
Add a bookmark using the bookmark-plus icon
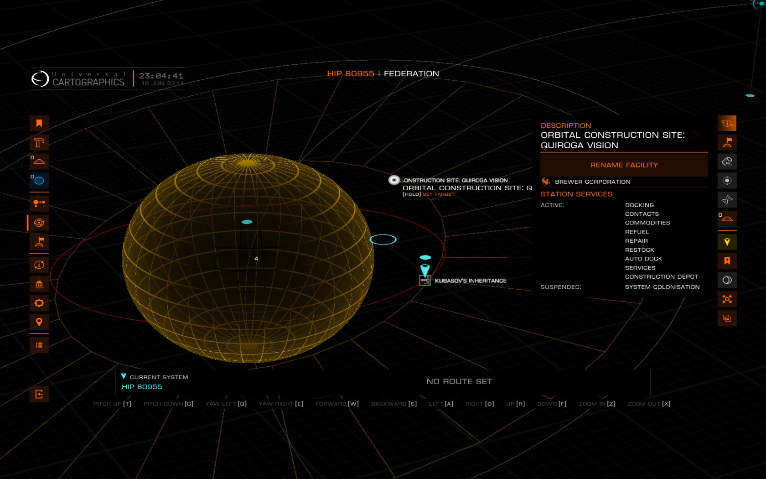pyautogui.click(x=727, y=261)
